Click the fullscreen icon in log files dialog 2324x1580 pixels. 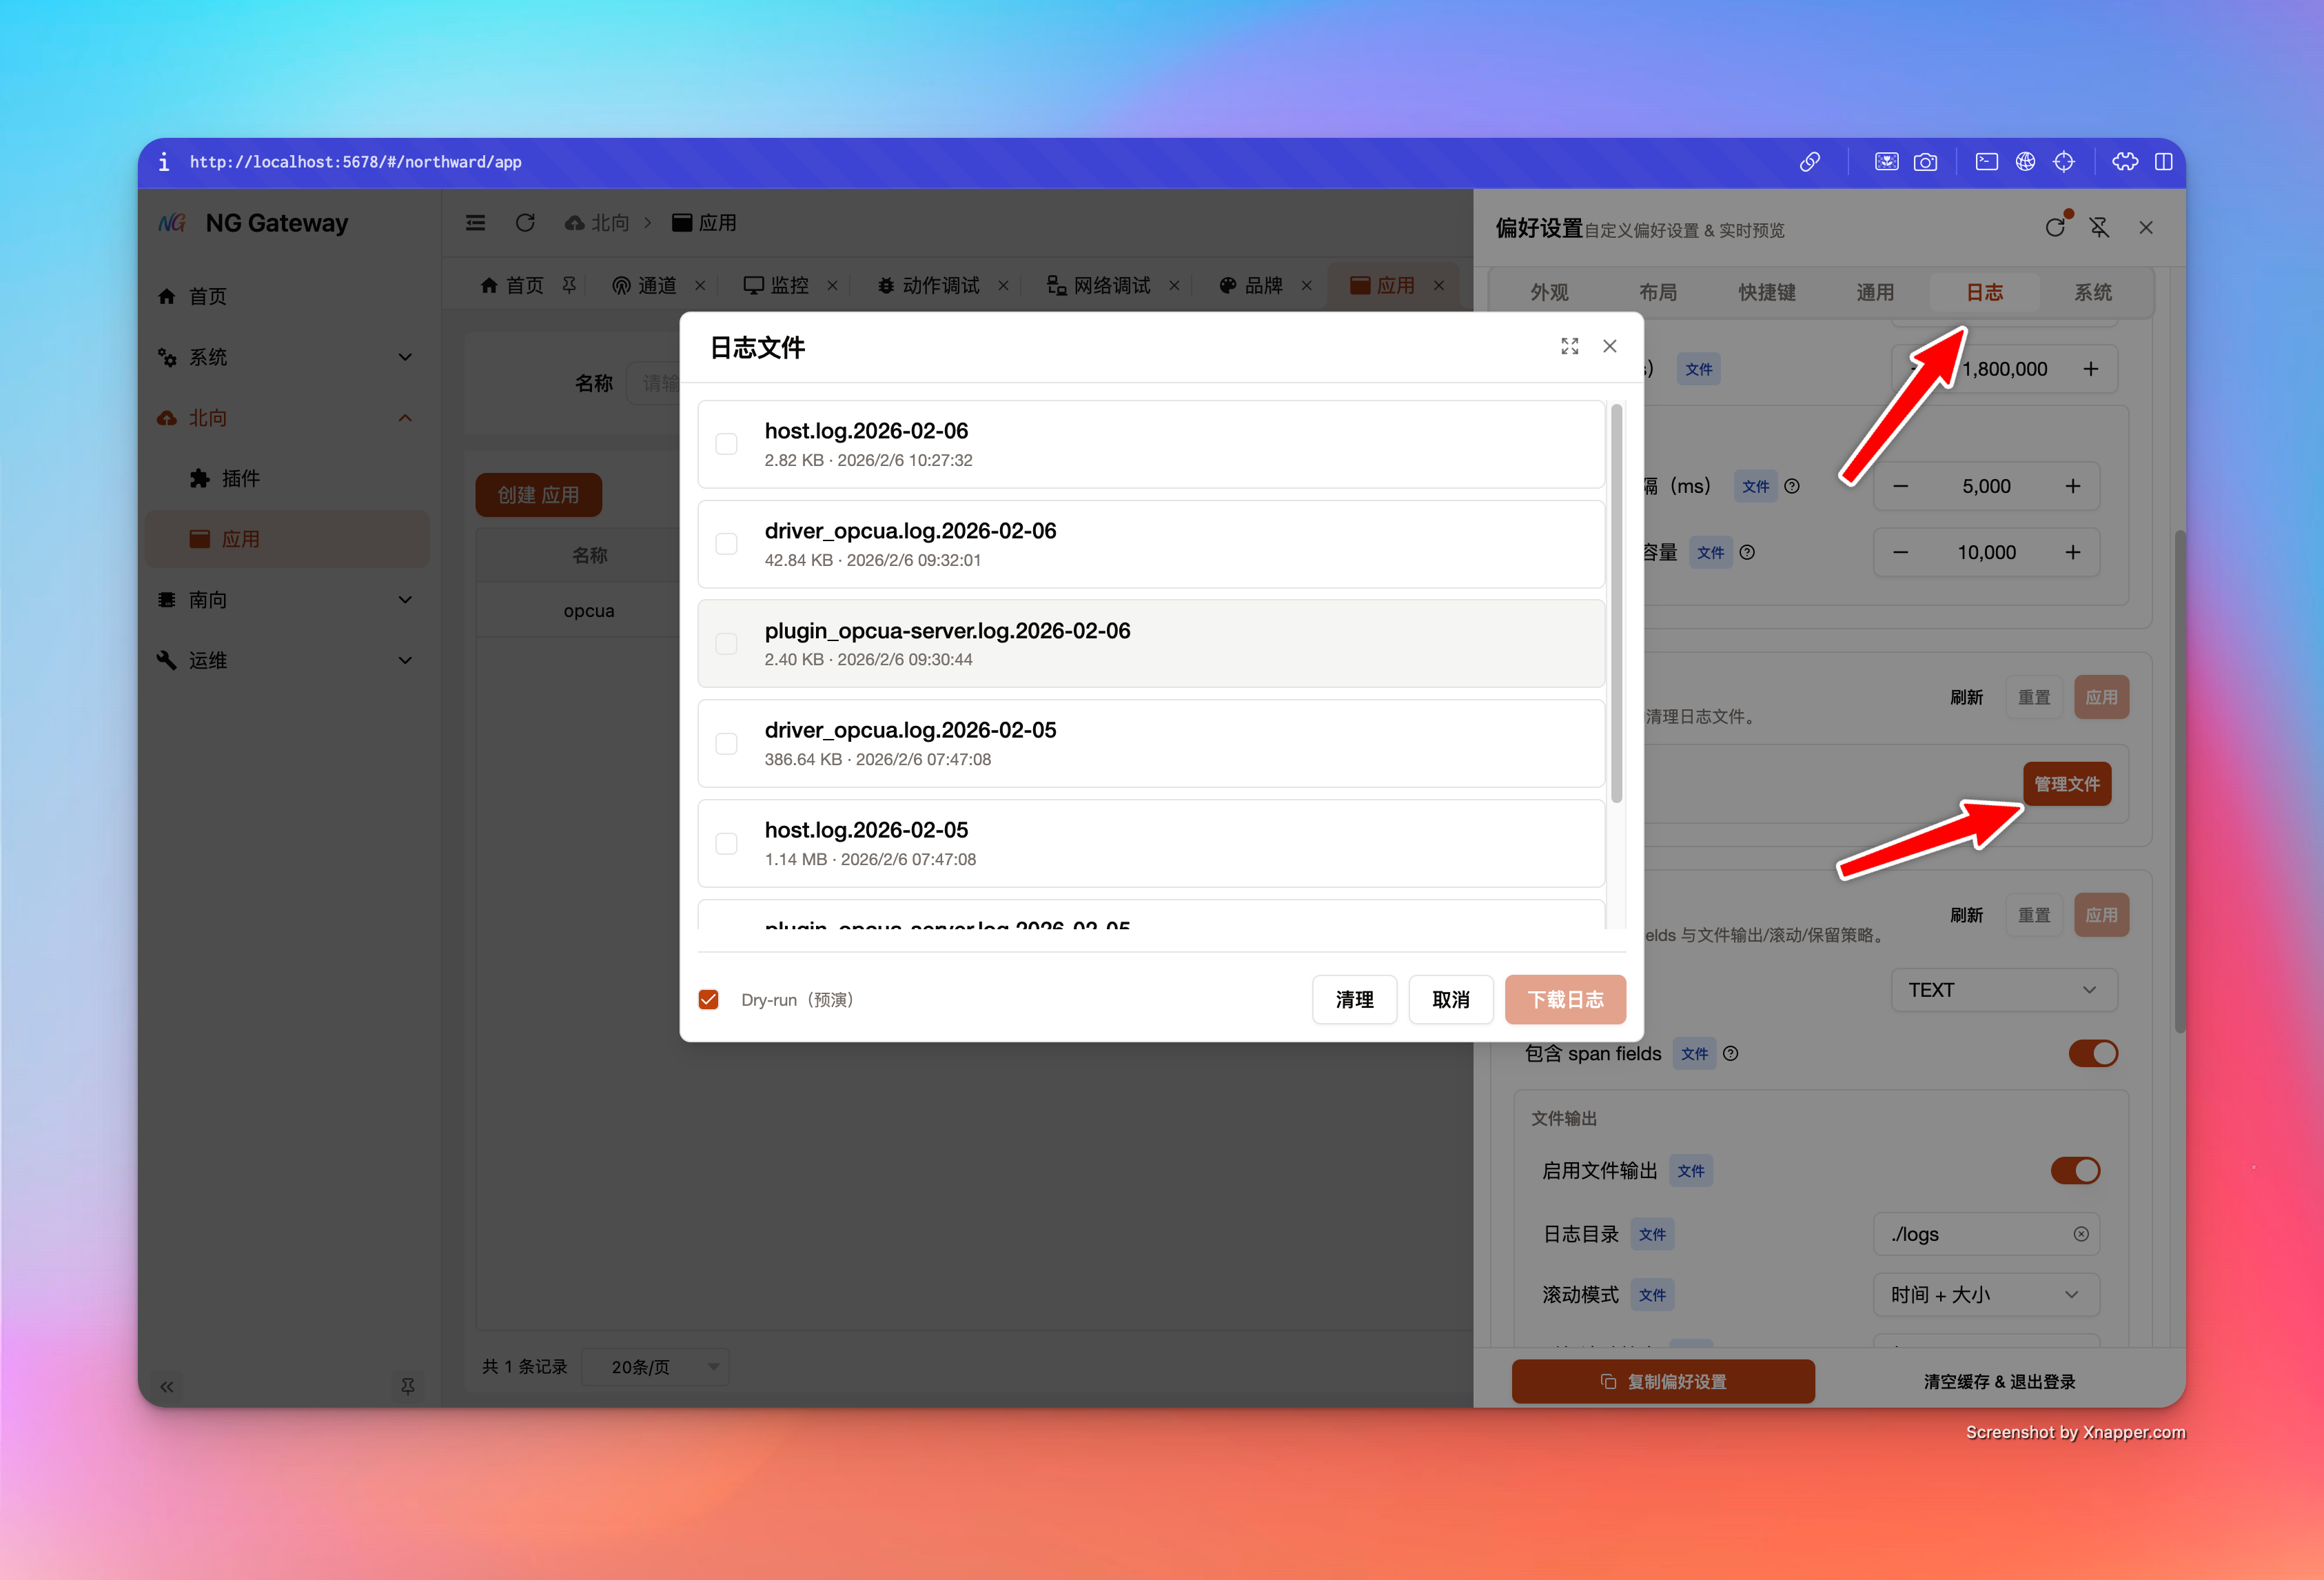(x=1569, y=346)
